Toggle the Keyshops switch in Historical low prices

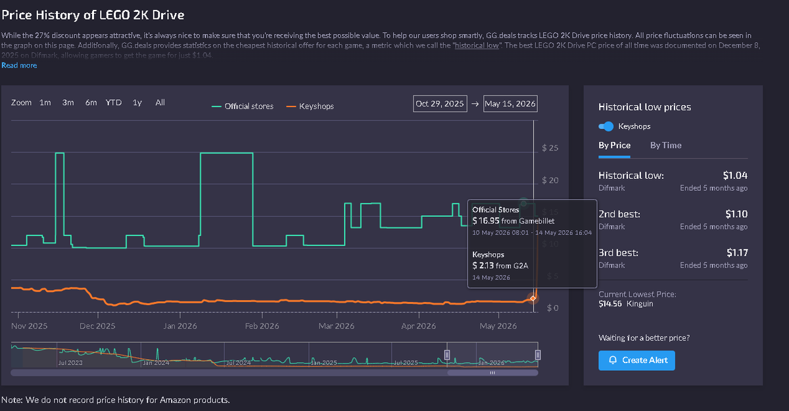tap(606, 126)
